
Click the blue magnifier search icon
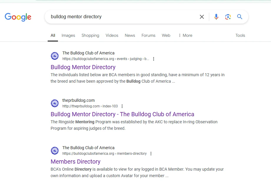pyautogui.click(x=240, y=17)
